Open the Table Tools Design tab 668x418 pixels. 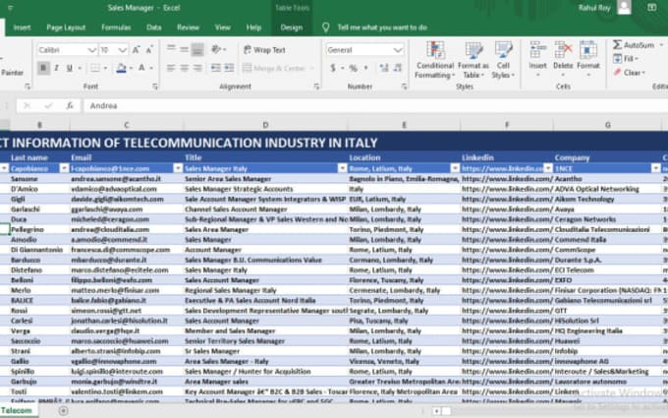click(x=292, y=28)
